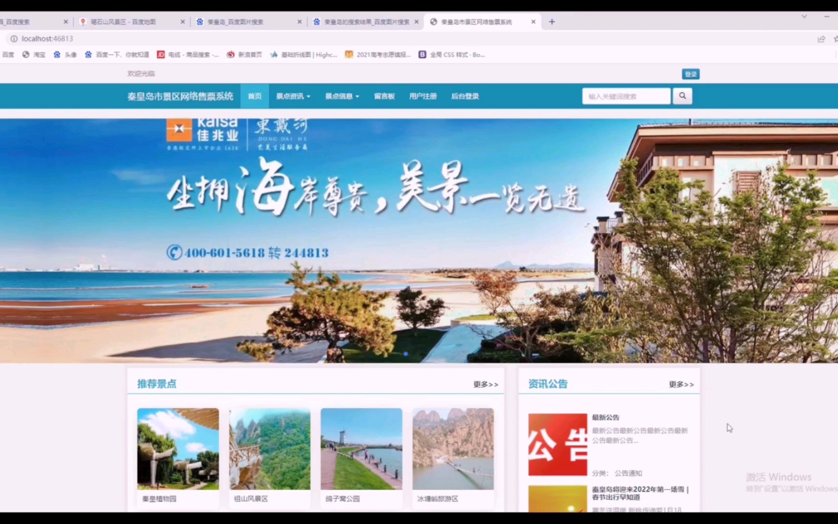Click the 公告通知 category label

[628, 473]
